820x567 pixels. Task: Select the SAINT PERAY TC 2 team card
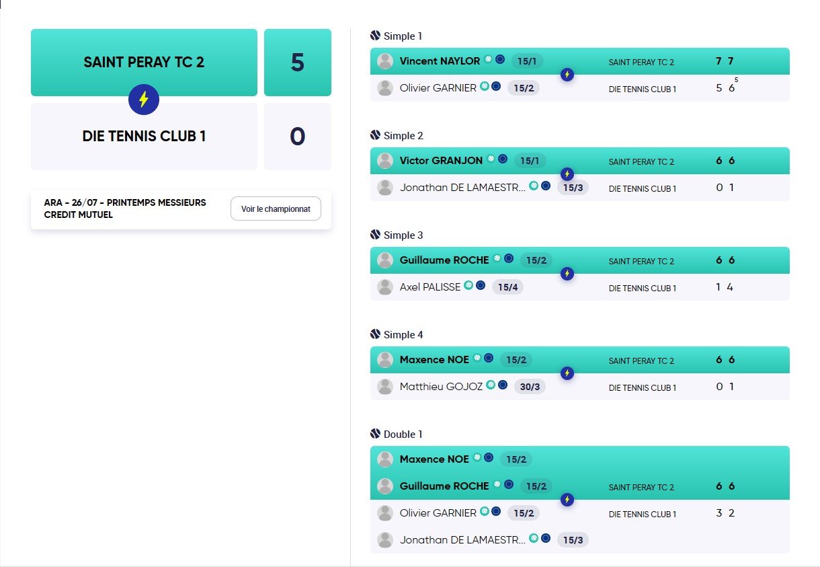(x=144, y=62)
